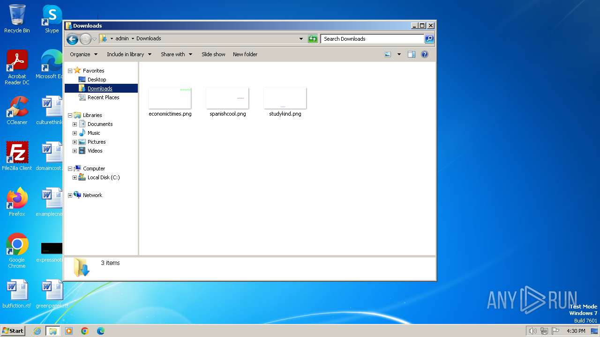
Task: Click the search magnifier icon
Action: tap(429, 39)
